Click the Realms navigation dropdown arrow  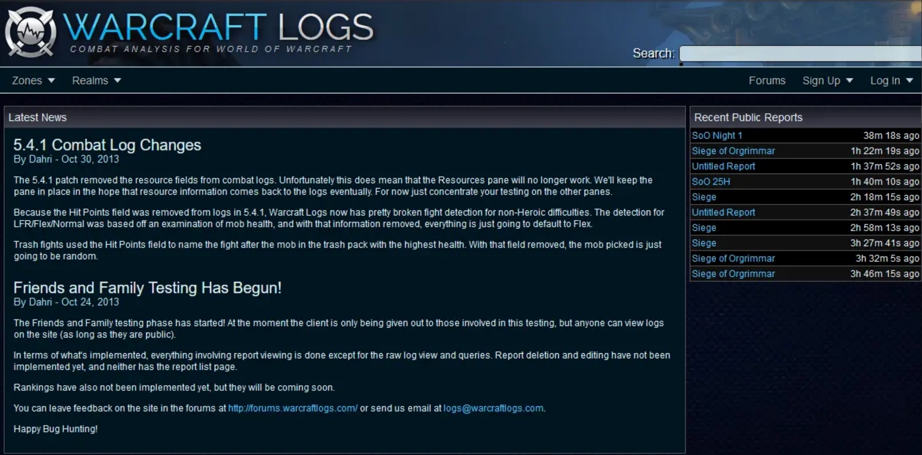pos(117,80)
